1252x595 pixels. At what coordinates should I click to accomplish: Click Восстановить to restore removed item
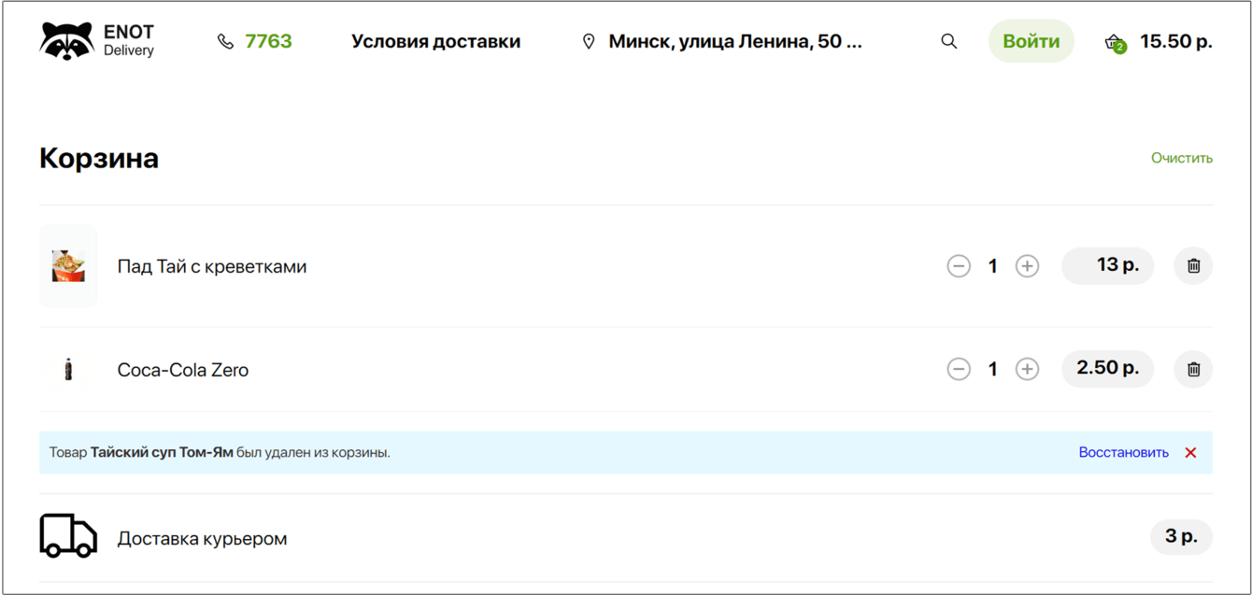pyautogui.click(x=1123, y=453)
